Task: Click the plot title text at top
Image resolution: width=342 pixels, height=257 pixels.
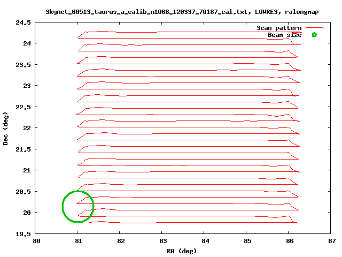Action: click(x=182, y=11)
